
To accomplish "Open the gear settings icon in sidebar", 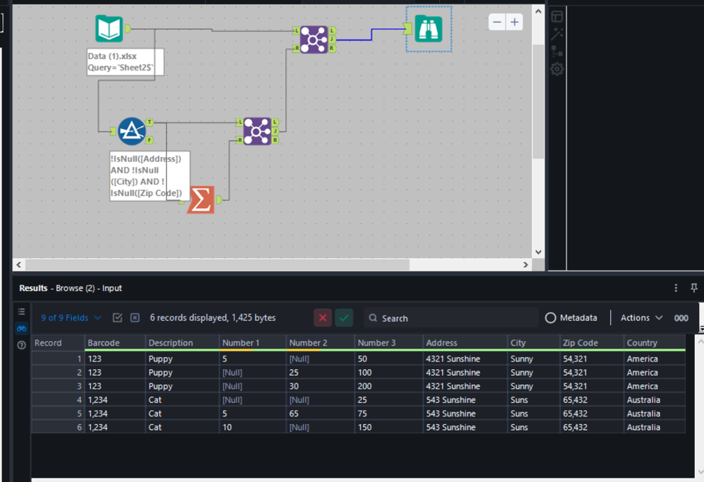I will point(557,69).
